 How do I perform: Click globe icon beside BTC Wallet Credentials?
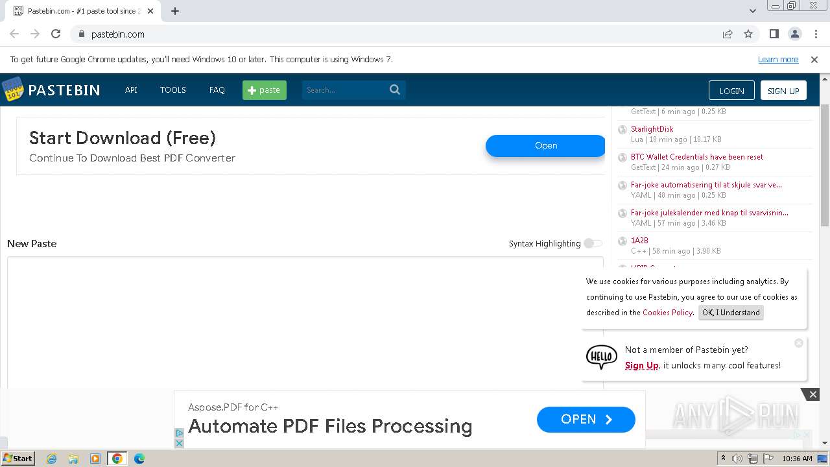[x=622, y=158]
